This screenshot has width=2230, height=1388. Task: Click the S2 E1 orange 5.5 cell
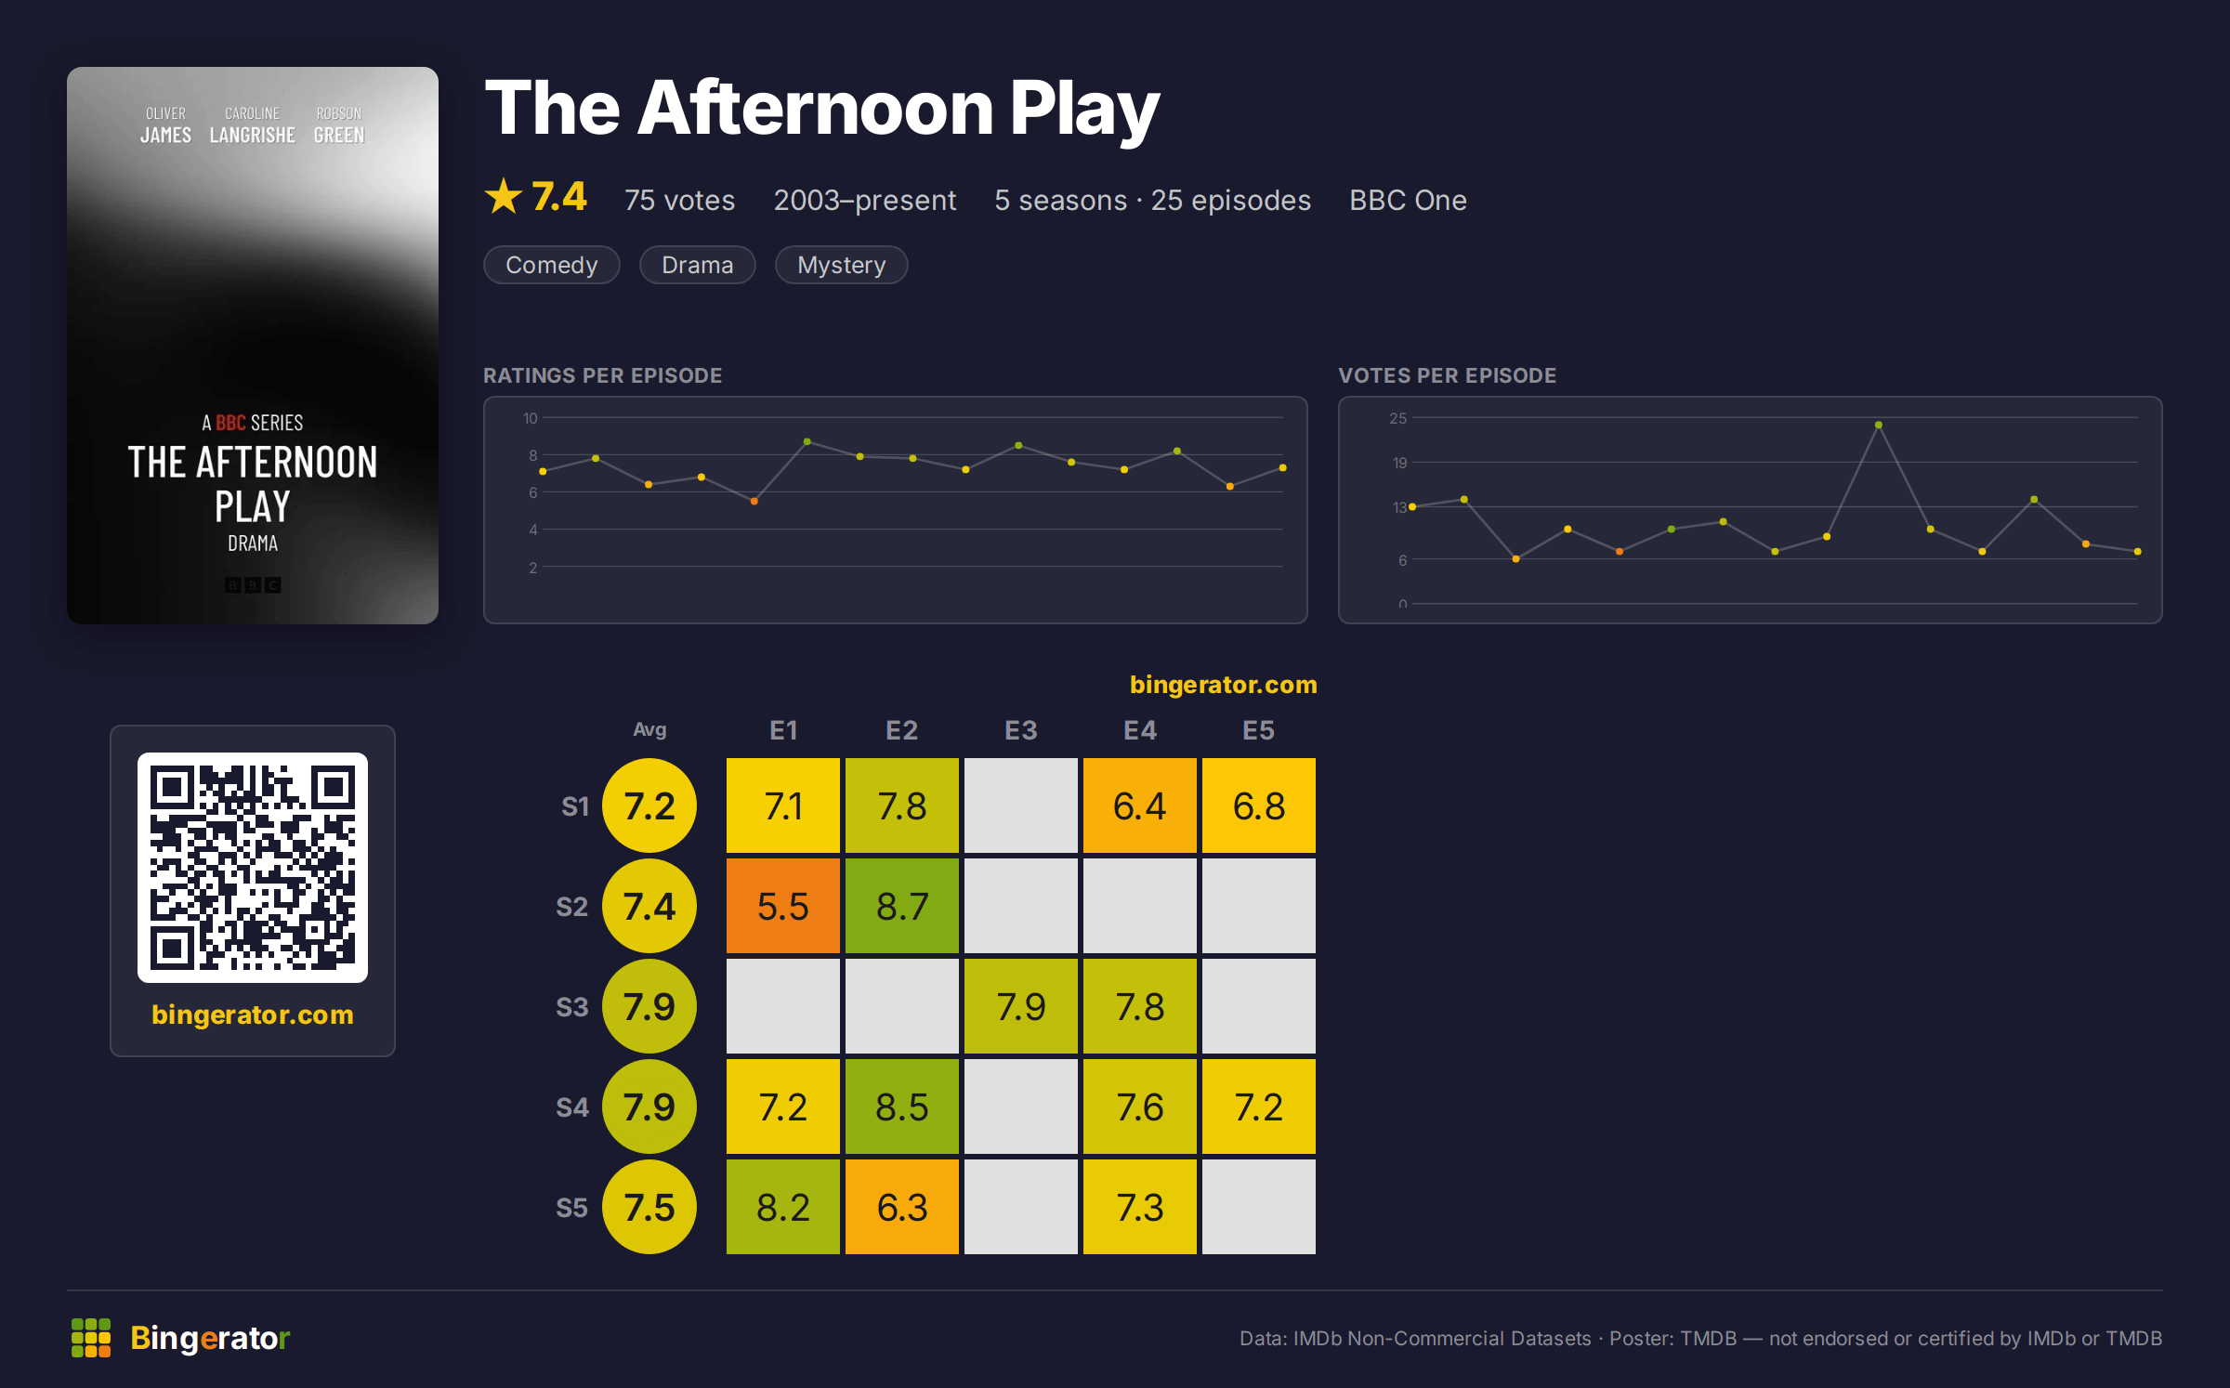783,906
